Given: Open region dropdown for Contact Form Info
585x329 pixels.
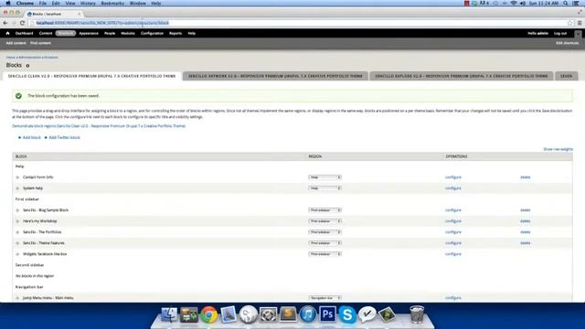Looking at the screenshot, I should point(325,177).
